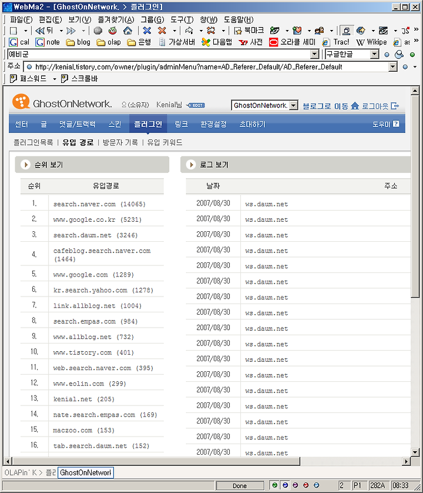Open the 파일(F) menu
This screenshot has width=423, height=493.
pos(21,20)
